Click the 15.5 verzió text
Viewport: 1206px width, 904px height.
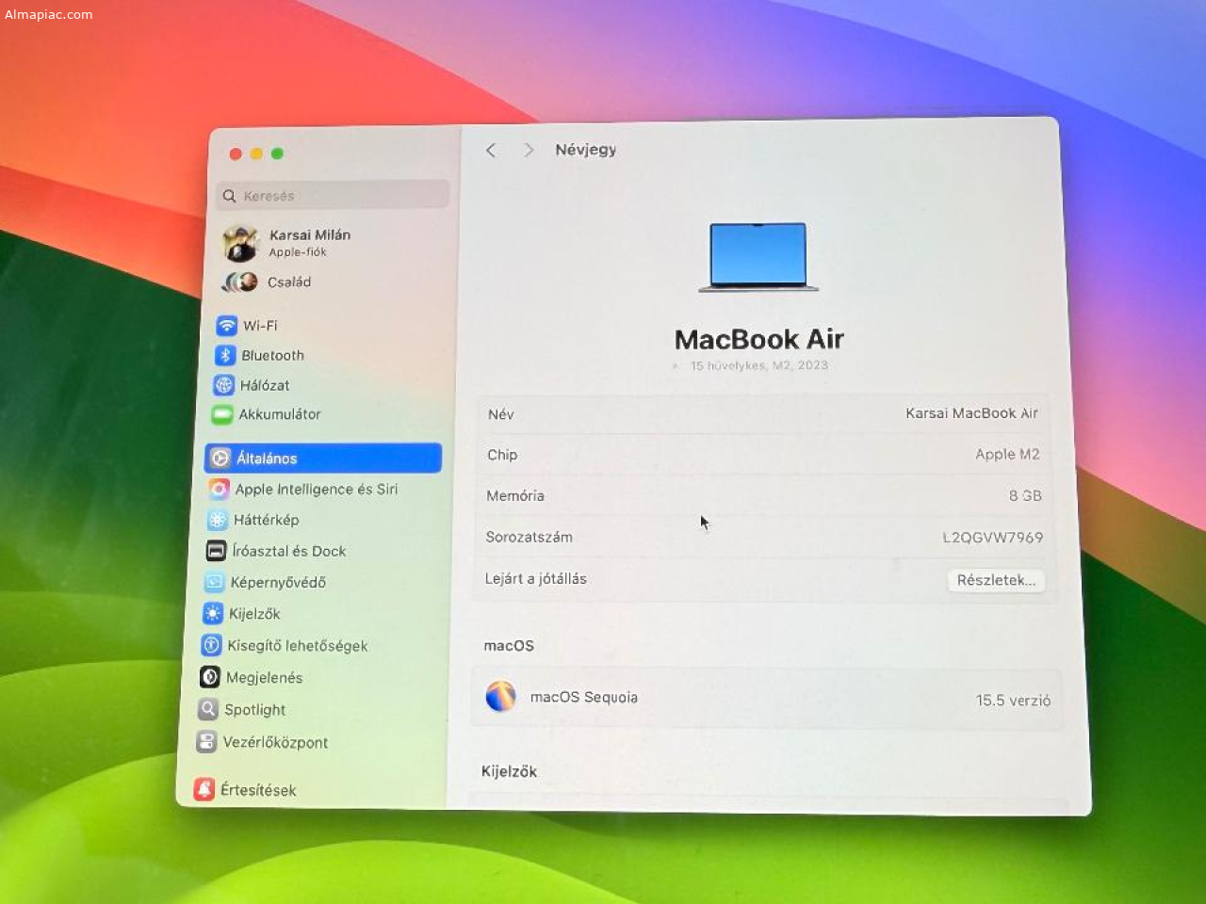tap(1013, 701)
